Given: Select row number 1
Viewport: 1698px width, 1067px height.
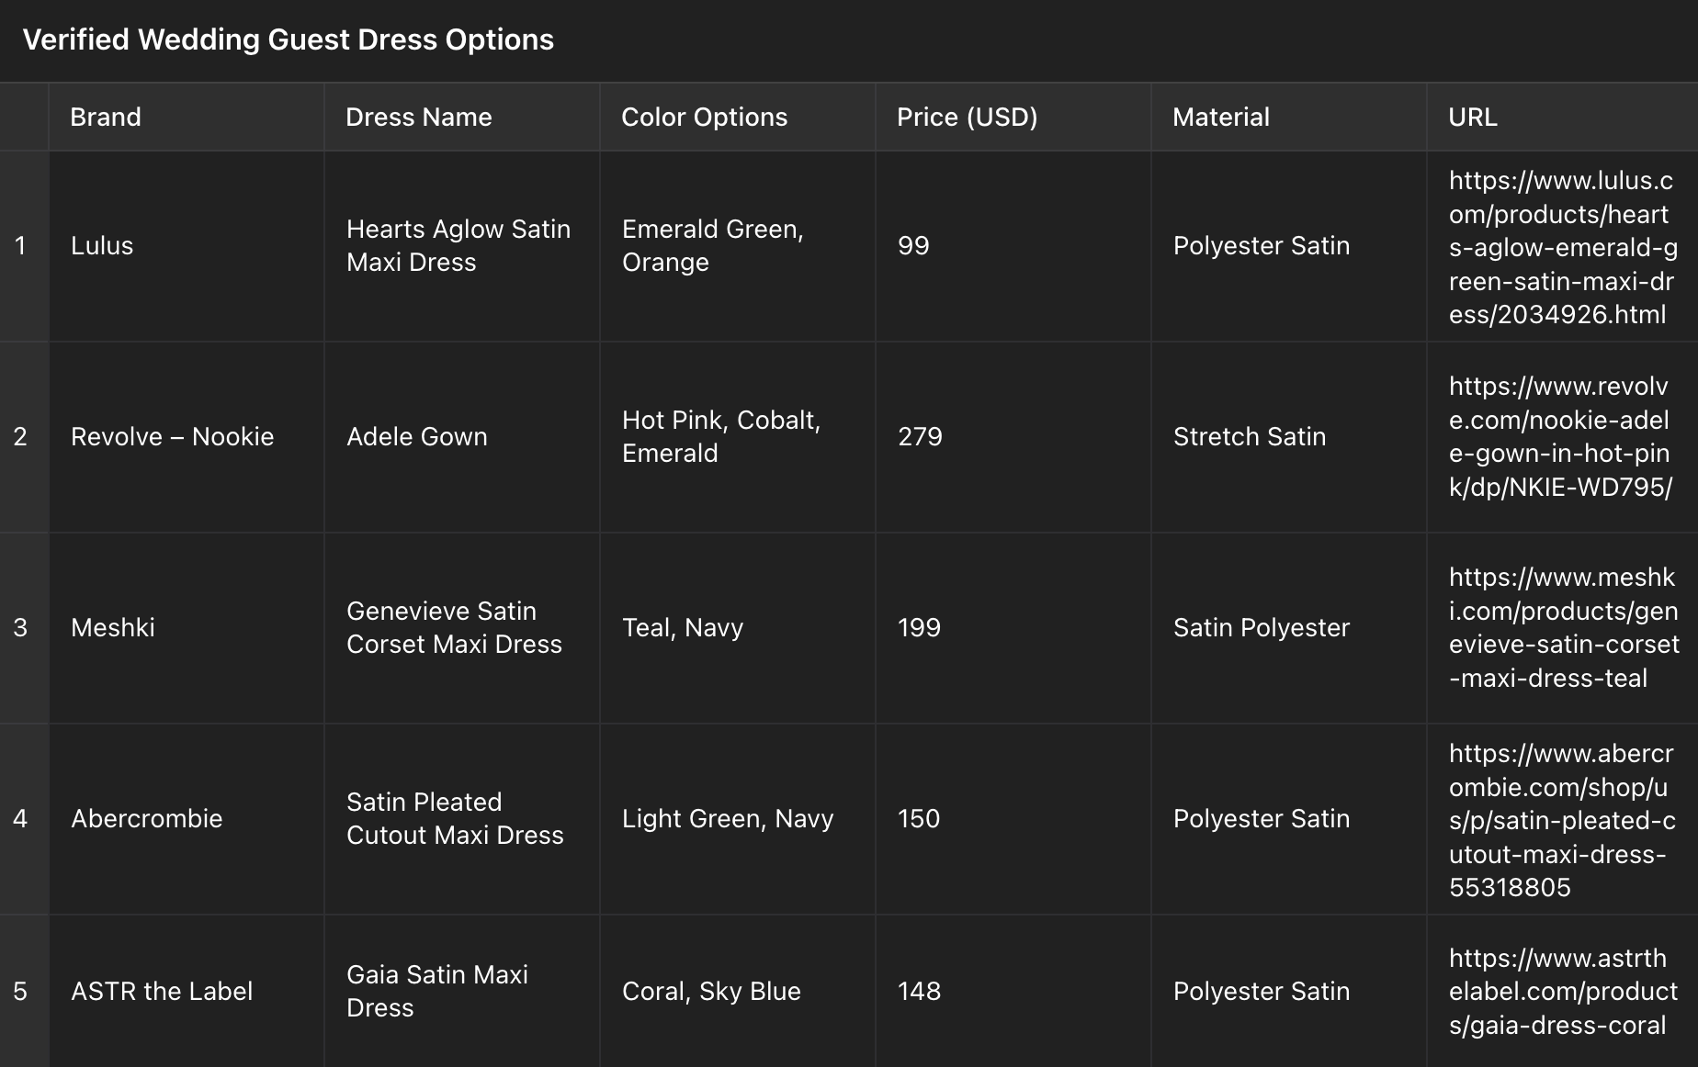Looking at the screenshot, I should 20,245.
